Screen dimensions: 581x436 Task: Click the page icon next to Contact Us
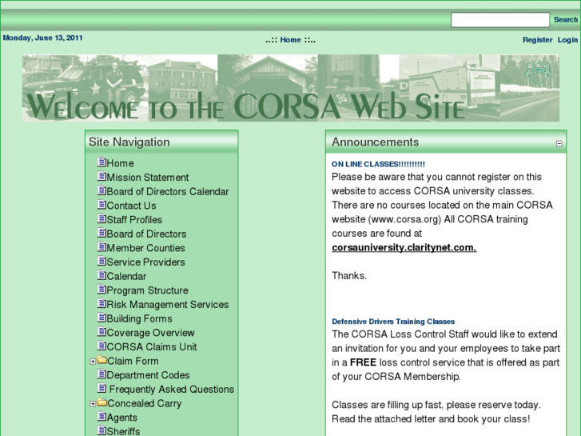click(x=101, y=205)
